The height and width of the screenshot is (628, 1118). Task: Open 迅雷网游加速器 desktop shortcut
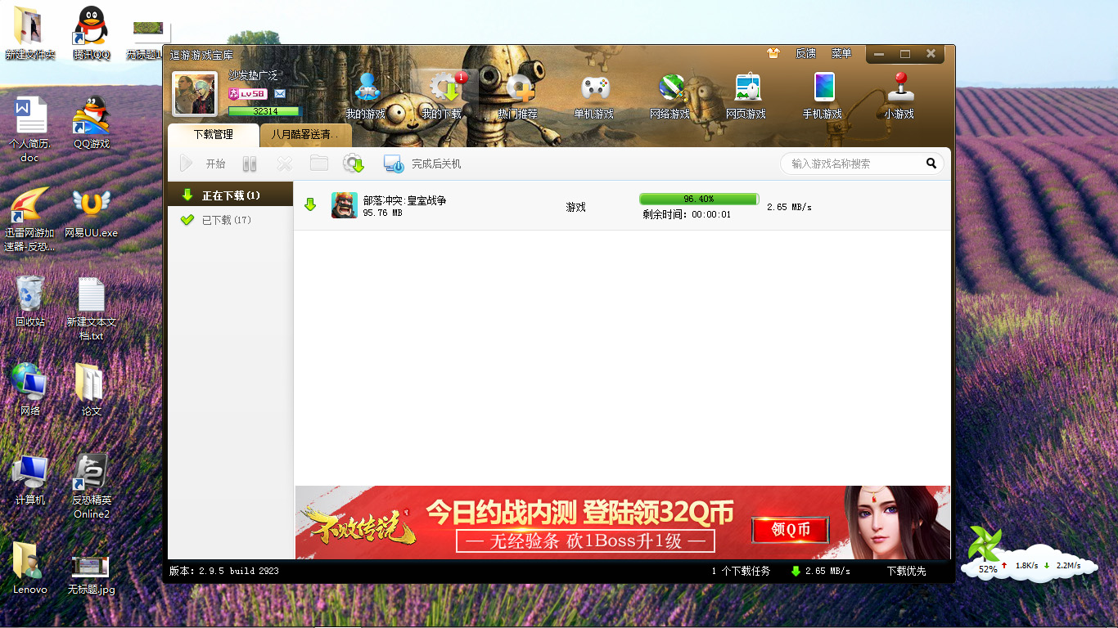tap(30, 219)
